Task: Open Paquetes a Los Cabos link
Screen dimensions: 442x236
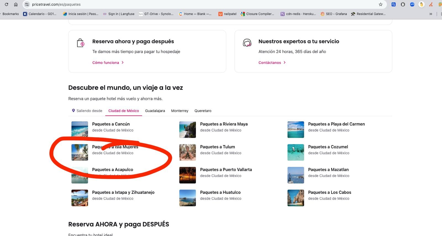Action: coord(330,192)
